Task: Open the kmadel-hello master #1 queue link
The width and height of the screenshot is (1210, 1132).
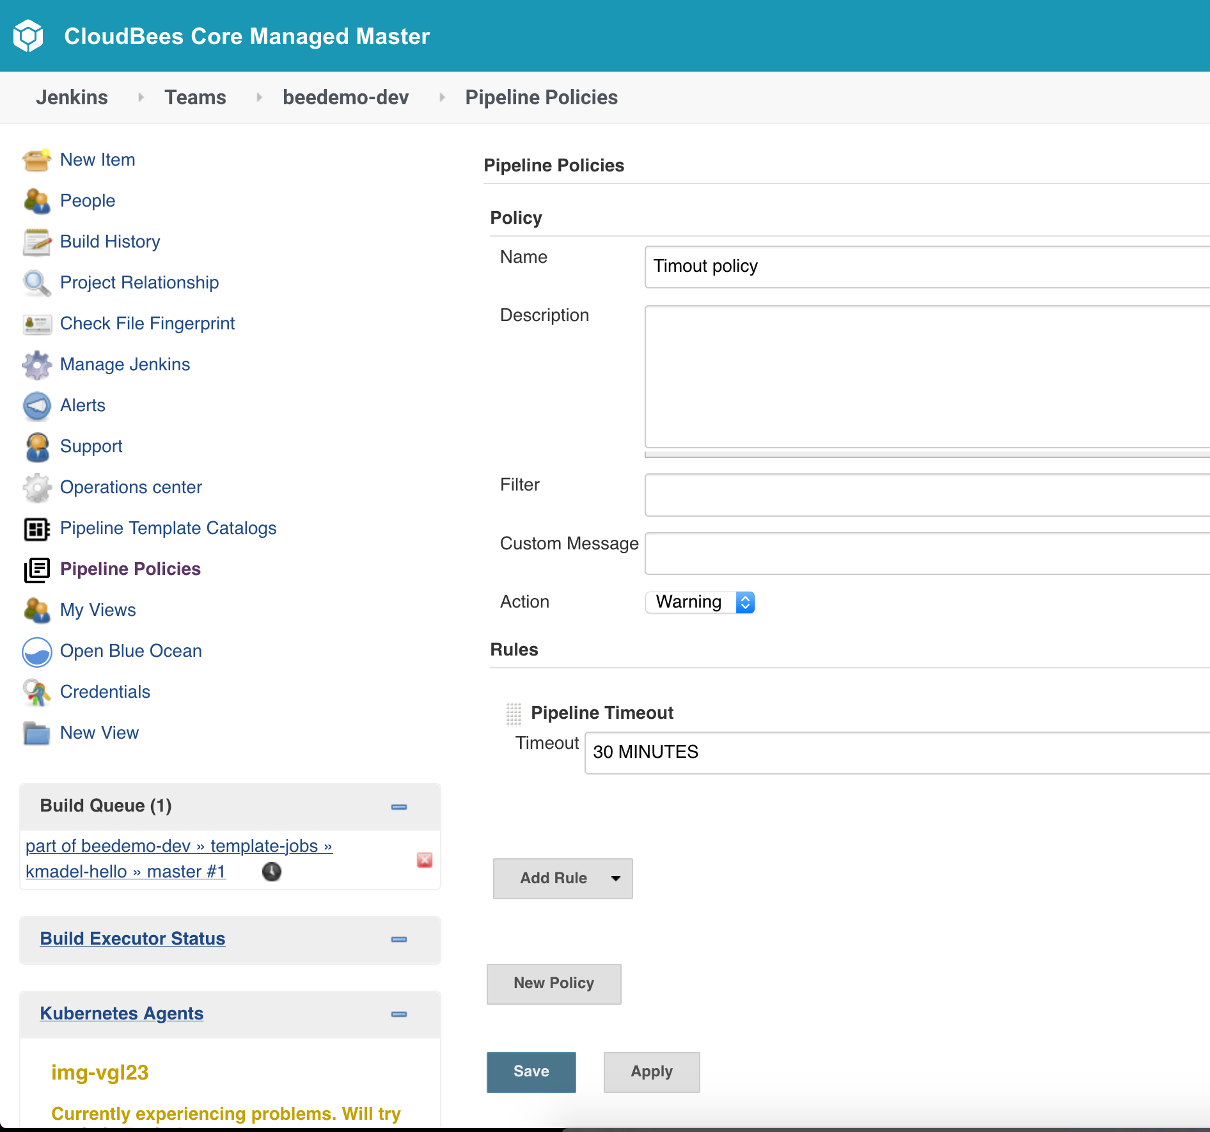Action: [178, 859]
